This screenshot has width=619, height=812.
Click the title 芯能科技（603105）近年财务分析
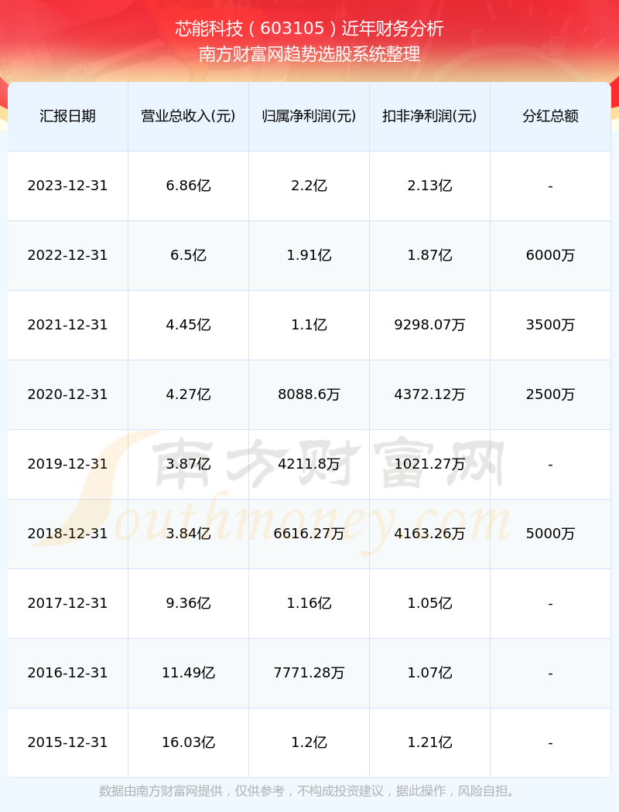click(x=309, y=29)
